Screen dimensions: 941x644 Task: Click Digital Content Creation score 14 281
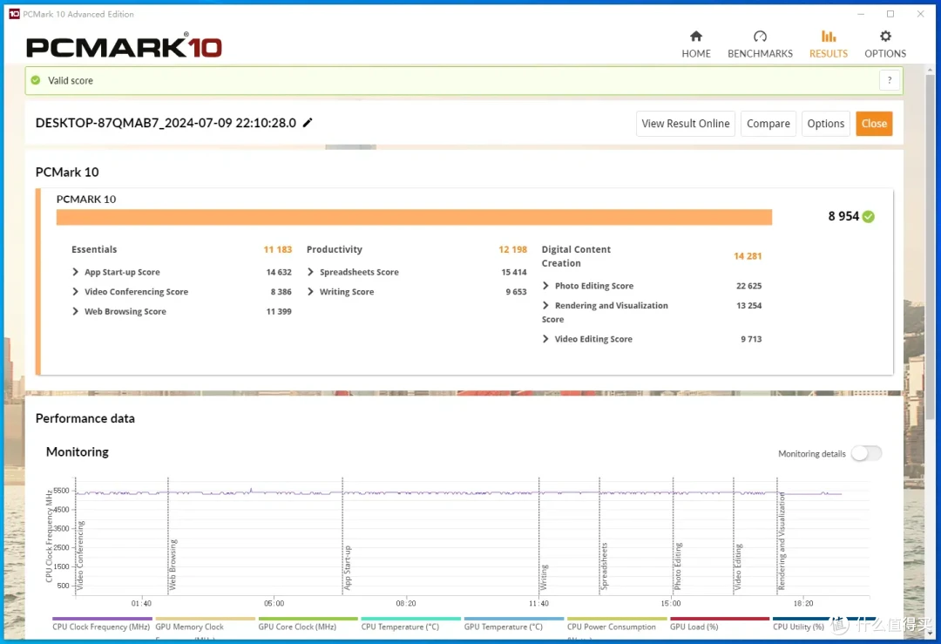pyautogui.click(x=748, y=256)
